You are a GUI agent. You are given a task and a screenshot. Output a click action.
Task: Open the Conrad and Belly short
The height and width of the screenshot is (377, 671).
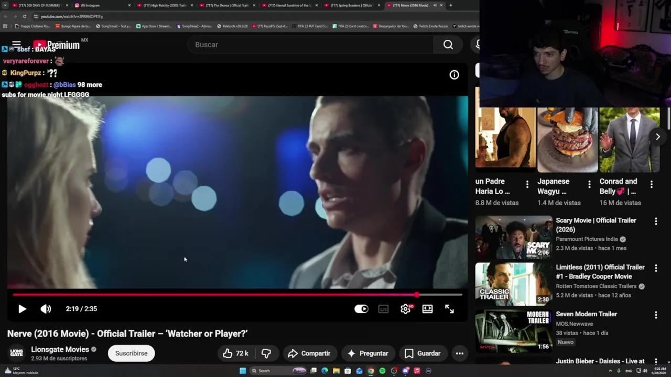coord(629,140)
